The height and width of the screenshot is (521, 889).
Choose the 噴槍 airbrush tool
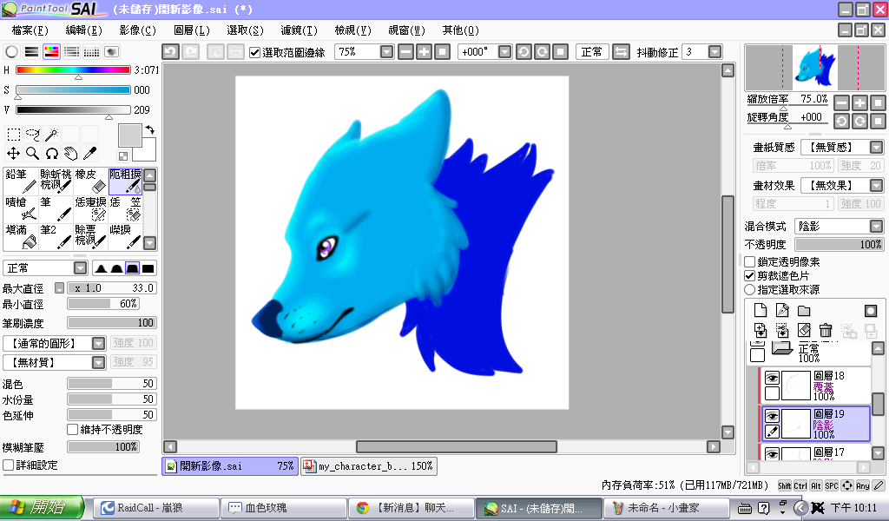pyautogui.click(x=21, y=208)
